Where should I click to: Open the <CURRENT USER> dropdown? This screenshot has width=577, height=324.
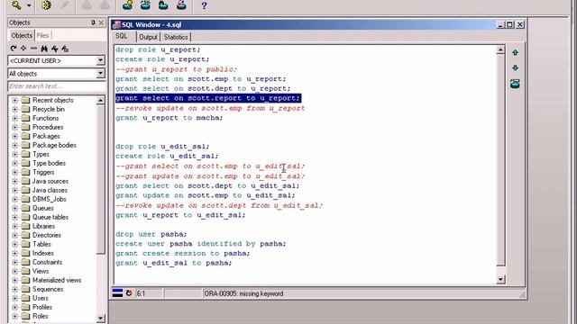[x=100, y=60]
